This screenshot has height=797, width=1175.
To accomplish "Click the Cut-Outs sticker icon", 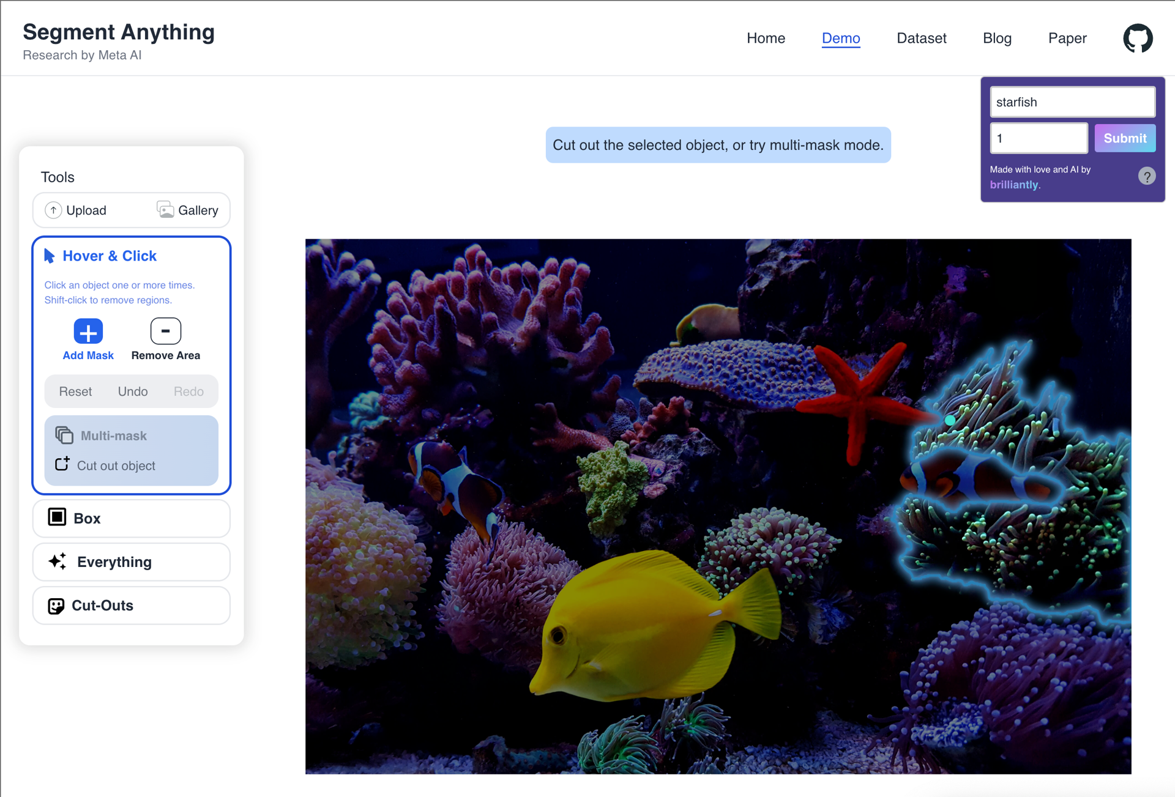I will pyautogui.click(x=56, y=606).
